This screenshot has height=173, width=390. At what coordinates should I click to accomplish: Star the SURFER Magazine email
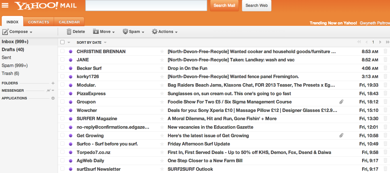click(x=162, y=118)
